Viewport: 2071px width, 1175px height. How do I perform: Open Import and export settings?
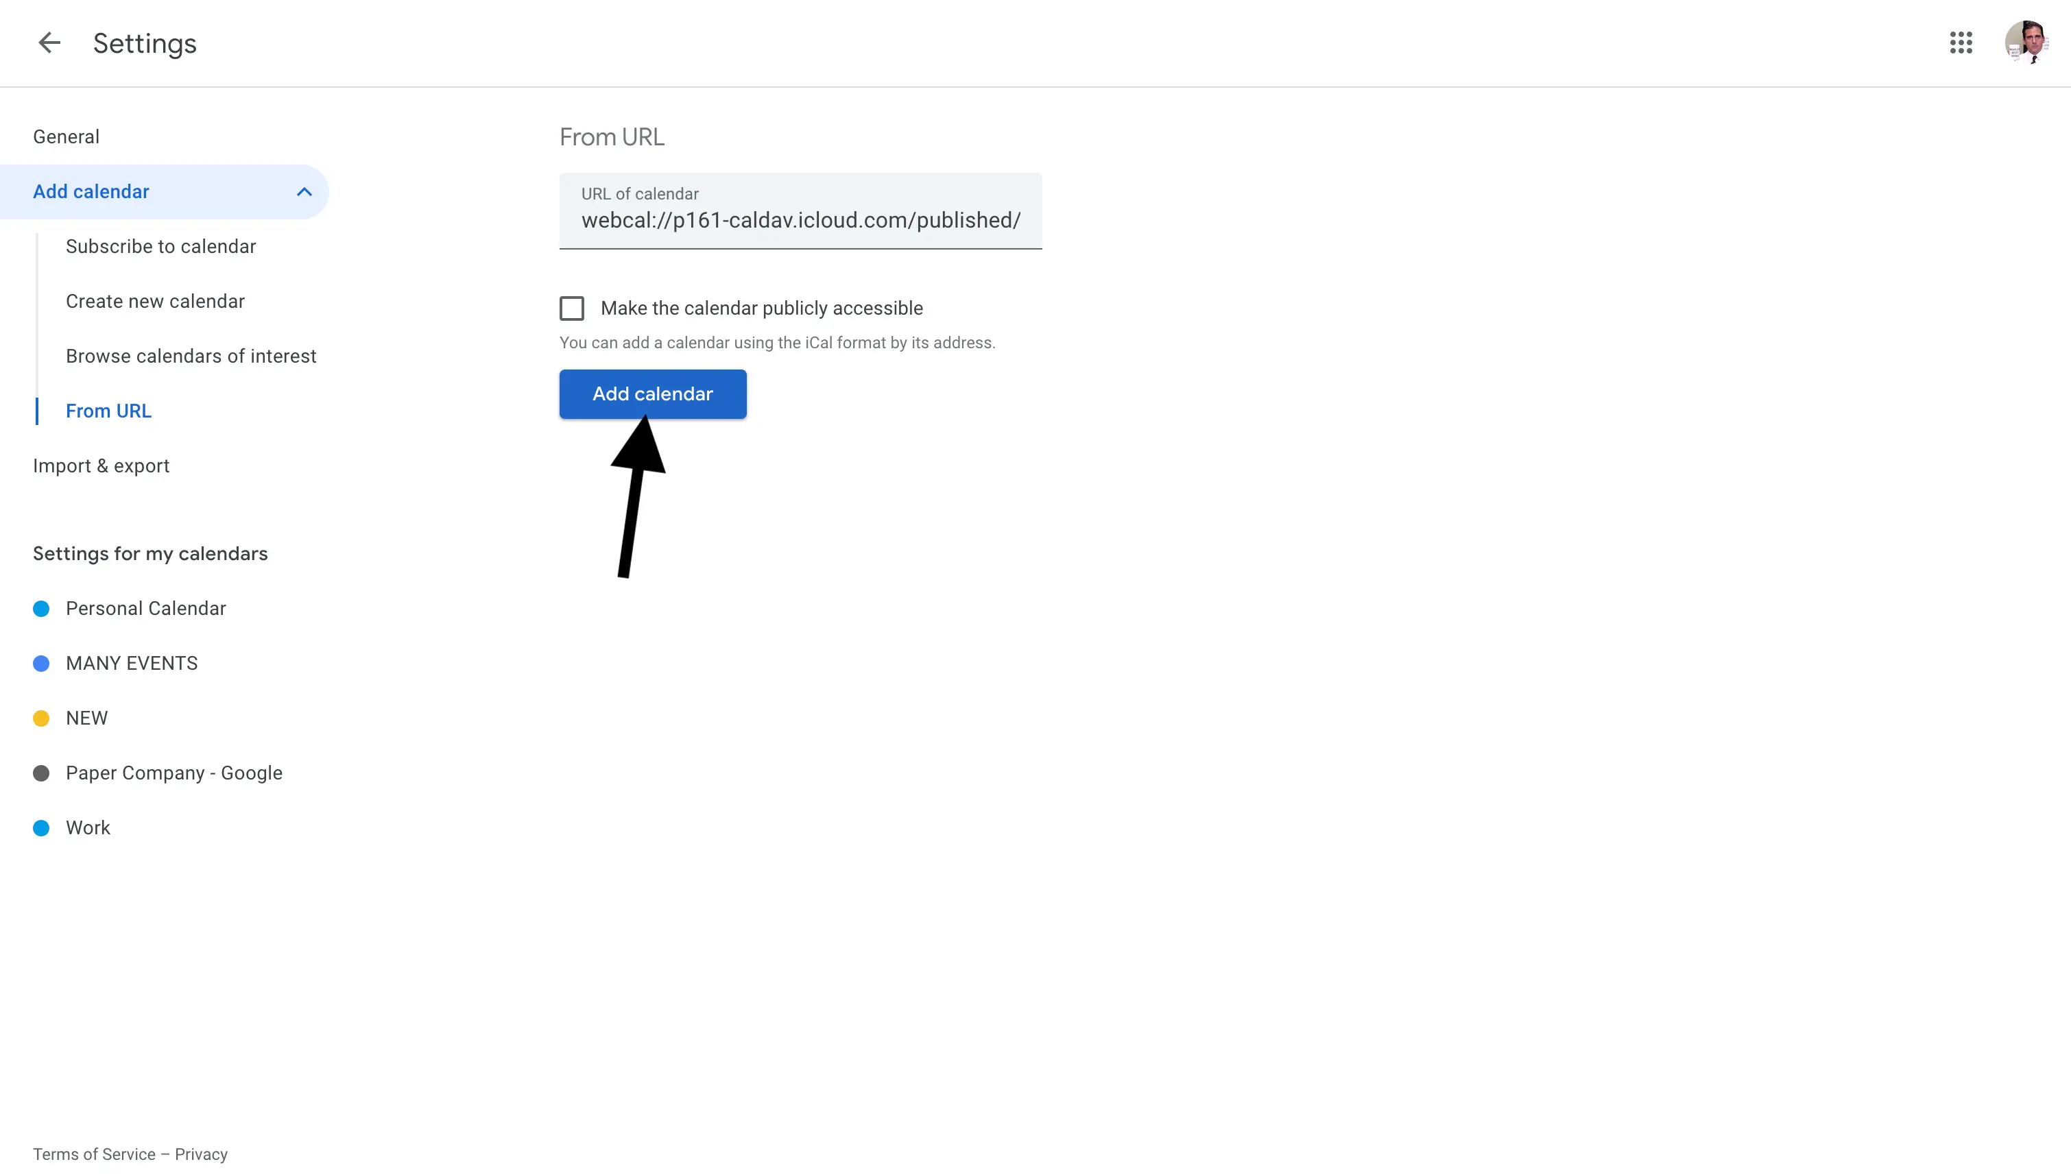(101, 465)
